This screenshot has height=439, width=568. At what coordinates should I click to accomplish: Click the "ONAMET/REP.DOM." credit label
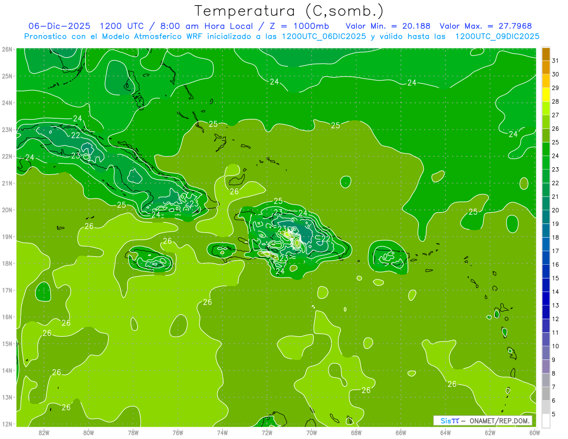point(501,421)
